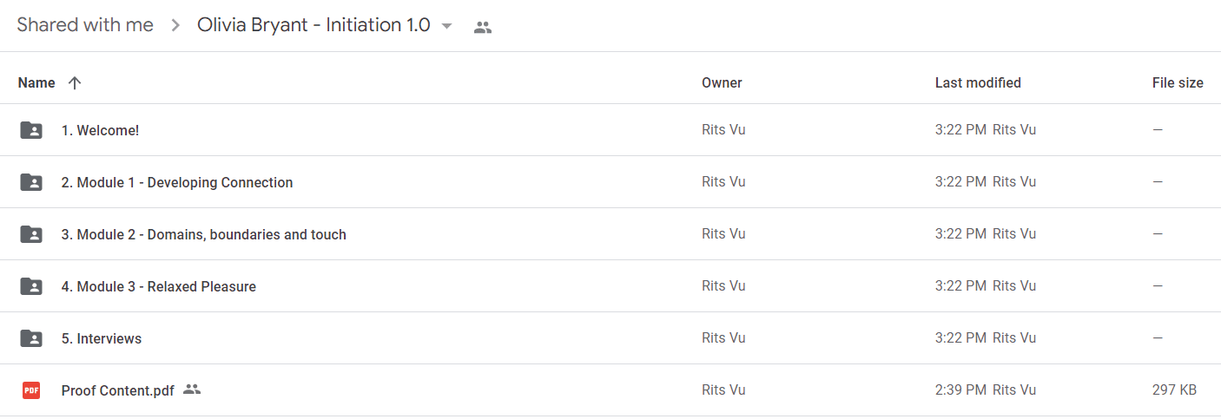Open the Olivia Bryant folder dropdown arrow
This screenshot has width=1221, height=419.
(x=446, y=26)
